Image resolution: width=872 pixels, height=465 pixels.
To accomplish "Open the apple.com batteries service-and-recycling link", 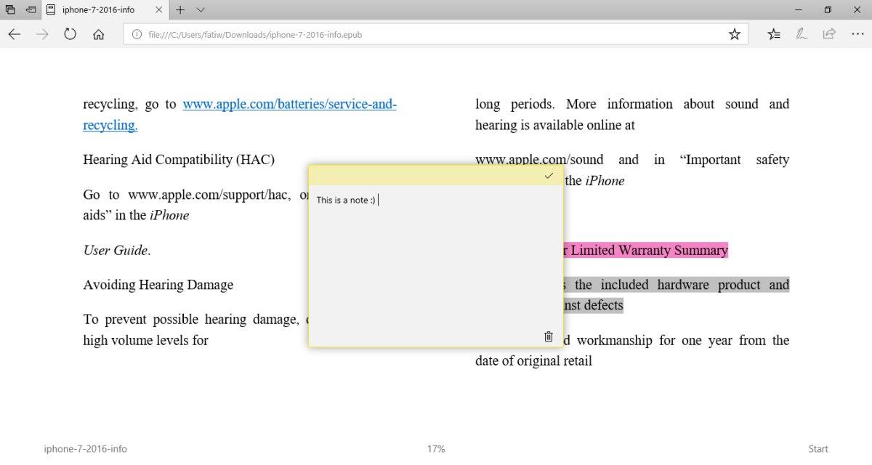I will pyautogui.click(x=240, y=114).
